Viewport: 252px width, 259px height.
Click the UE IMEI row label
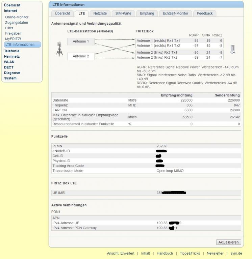coord(59,193)
